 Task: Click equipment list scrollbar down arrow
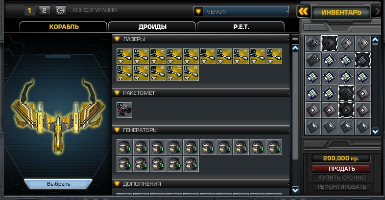tap(295, 190)
